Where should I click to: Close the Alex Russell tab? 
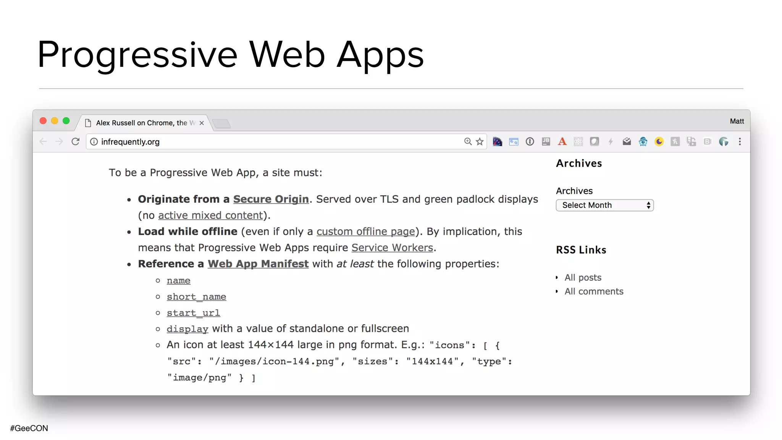click(x=202, y=123)
